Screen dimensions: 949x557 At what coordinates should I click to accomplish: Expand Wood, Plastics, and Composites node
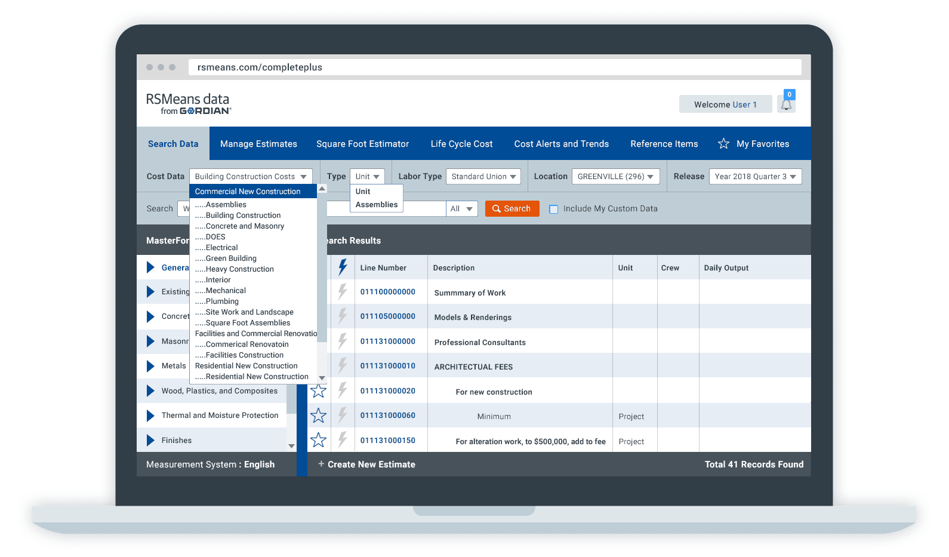point(150,391)
